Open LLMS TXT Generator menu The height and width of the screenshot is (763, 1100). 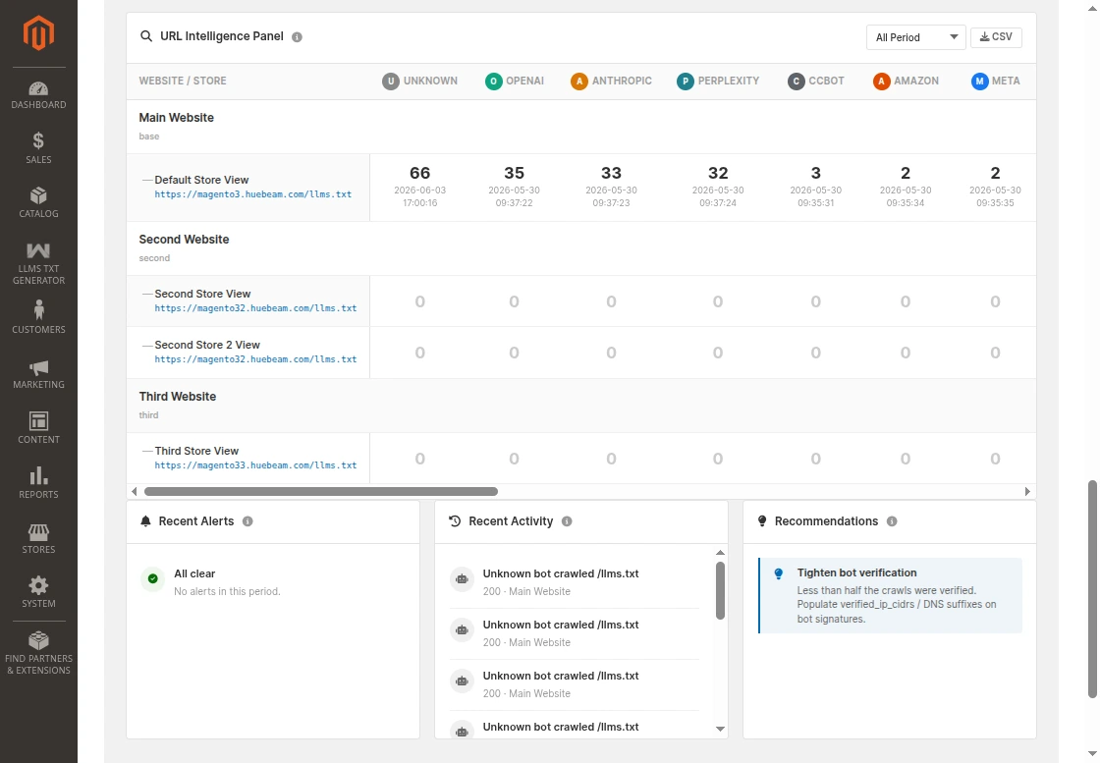pos(38,264)
